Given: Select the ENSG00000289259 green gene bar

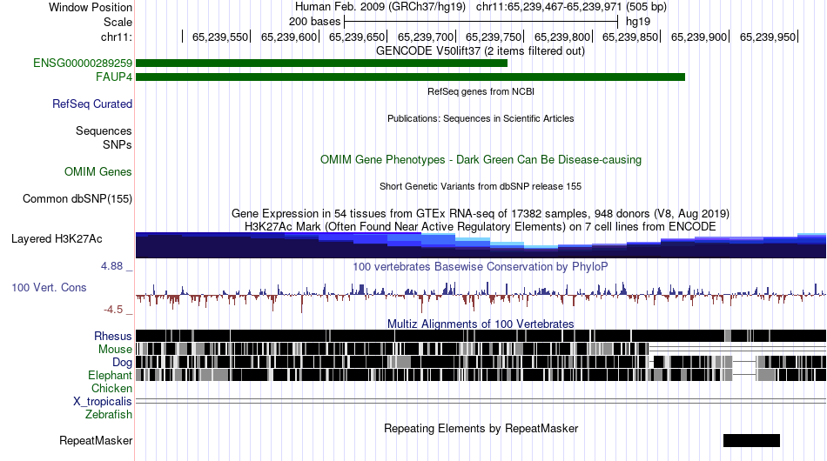Looking at the screenshot, I should point(322,63).
